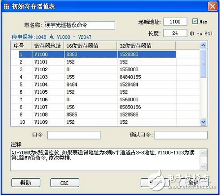Screen dimensions: 220x195
Task: Click sequence number 10 cell
Action: (x=22, y=122)
